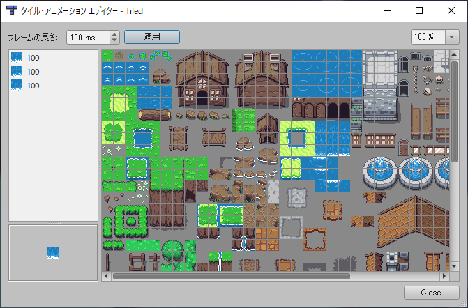Click the 適用 apply button
Viewport: 468px width, 308px height.
(152, 37)
